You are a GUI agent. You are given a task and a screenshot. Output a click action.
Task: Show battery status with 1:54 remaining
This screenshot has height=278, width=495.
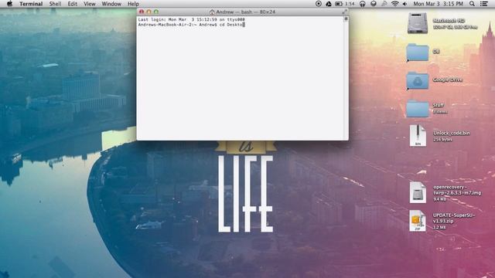coord(345,4)
